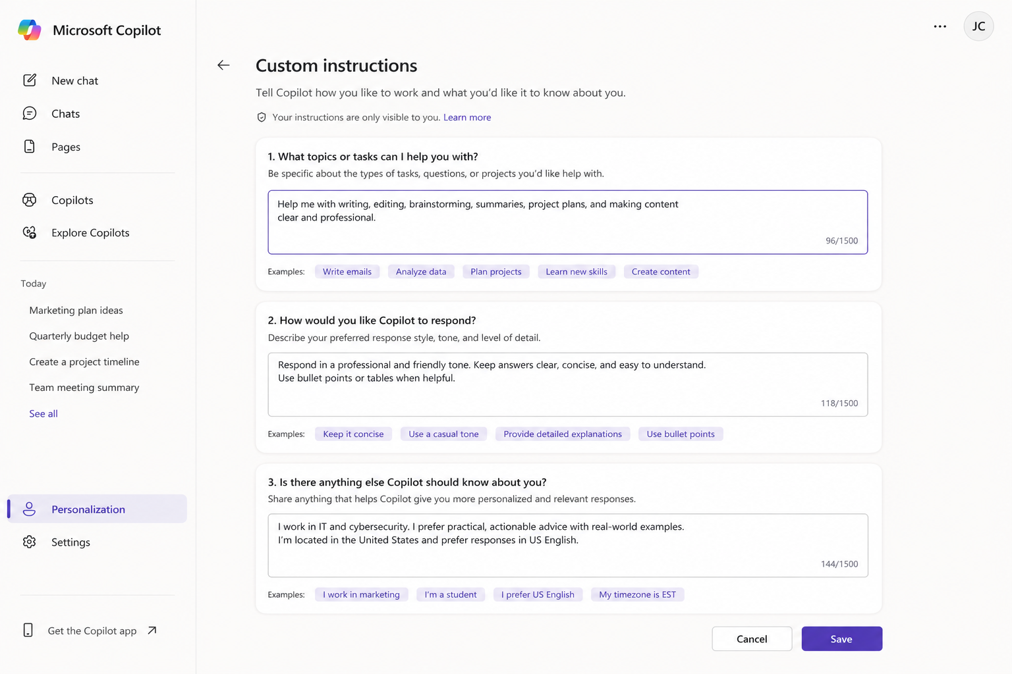Select the Keep it concise example chip
Image resolution: width=1012 pixels, height=674 pixels.
(353, 434)
